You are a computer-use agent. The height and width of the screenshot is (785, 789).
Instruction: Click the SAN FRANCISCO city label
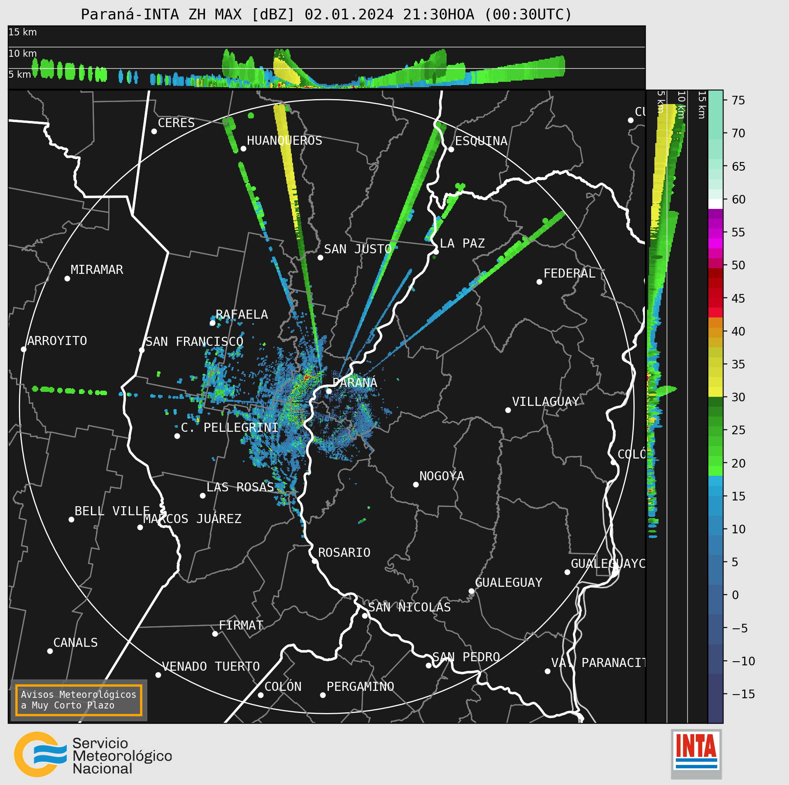coord(194,341)
